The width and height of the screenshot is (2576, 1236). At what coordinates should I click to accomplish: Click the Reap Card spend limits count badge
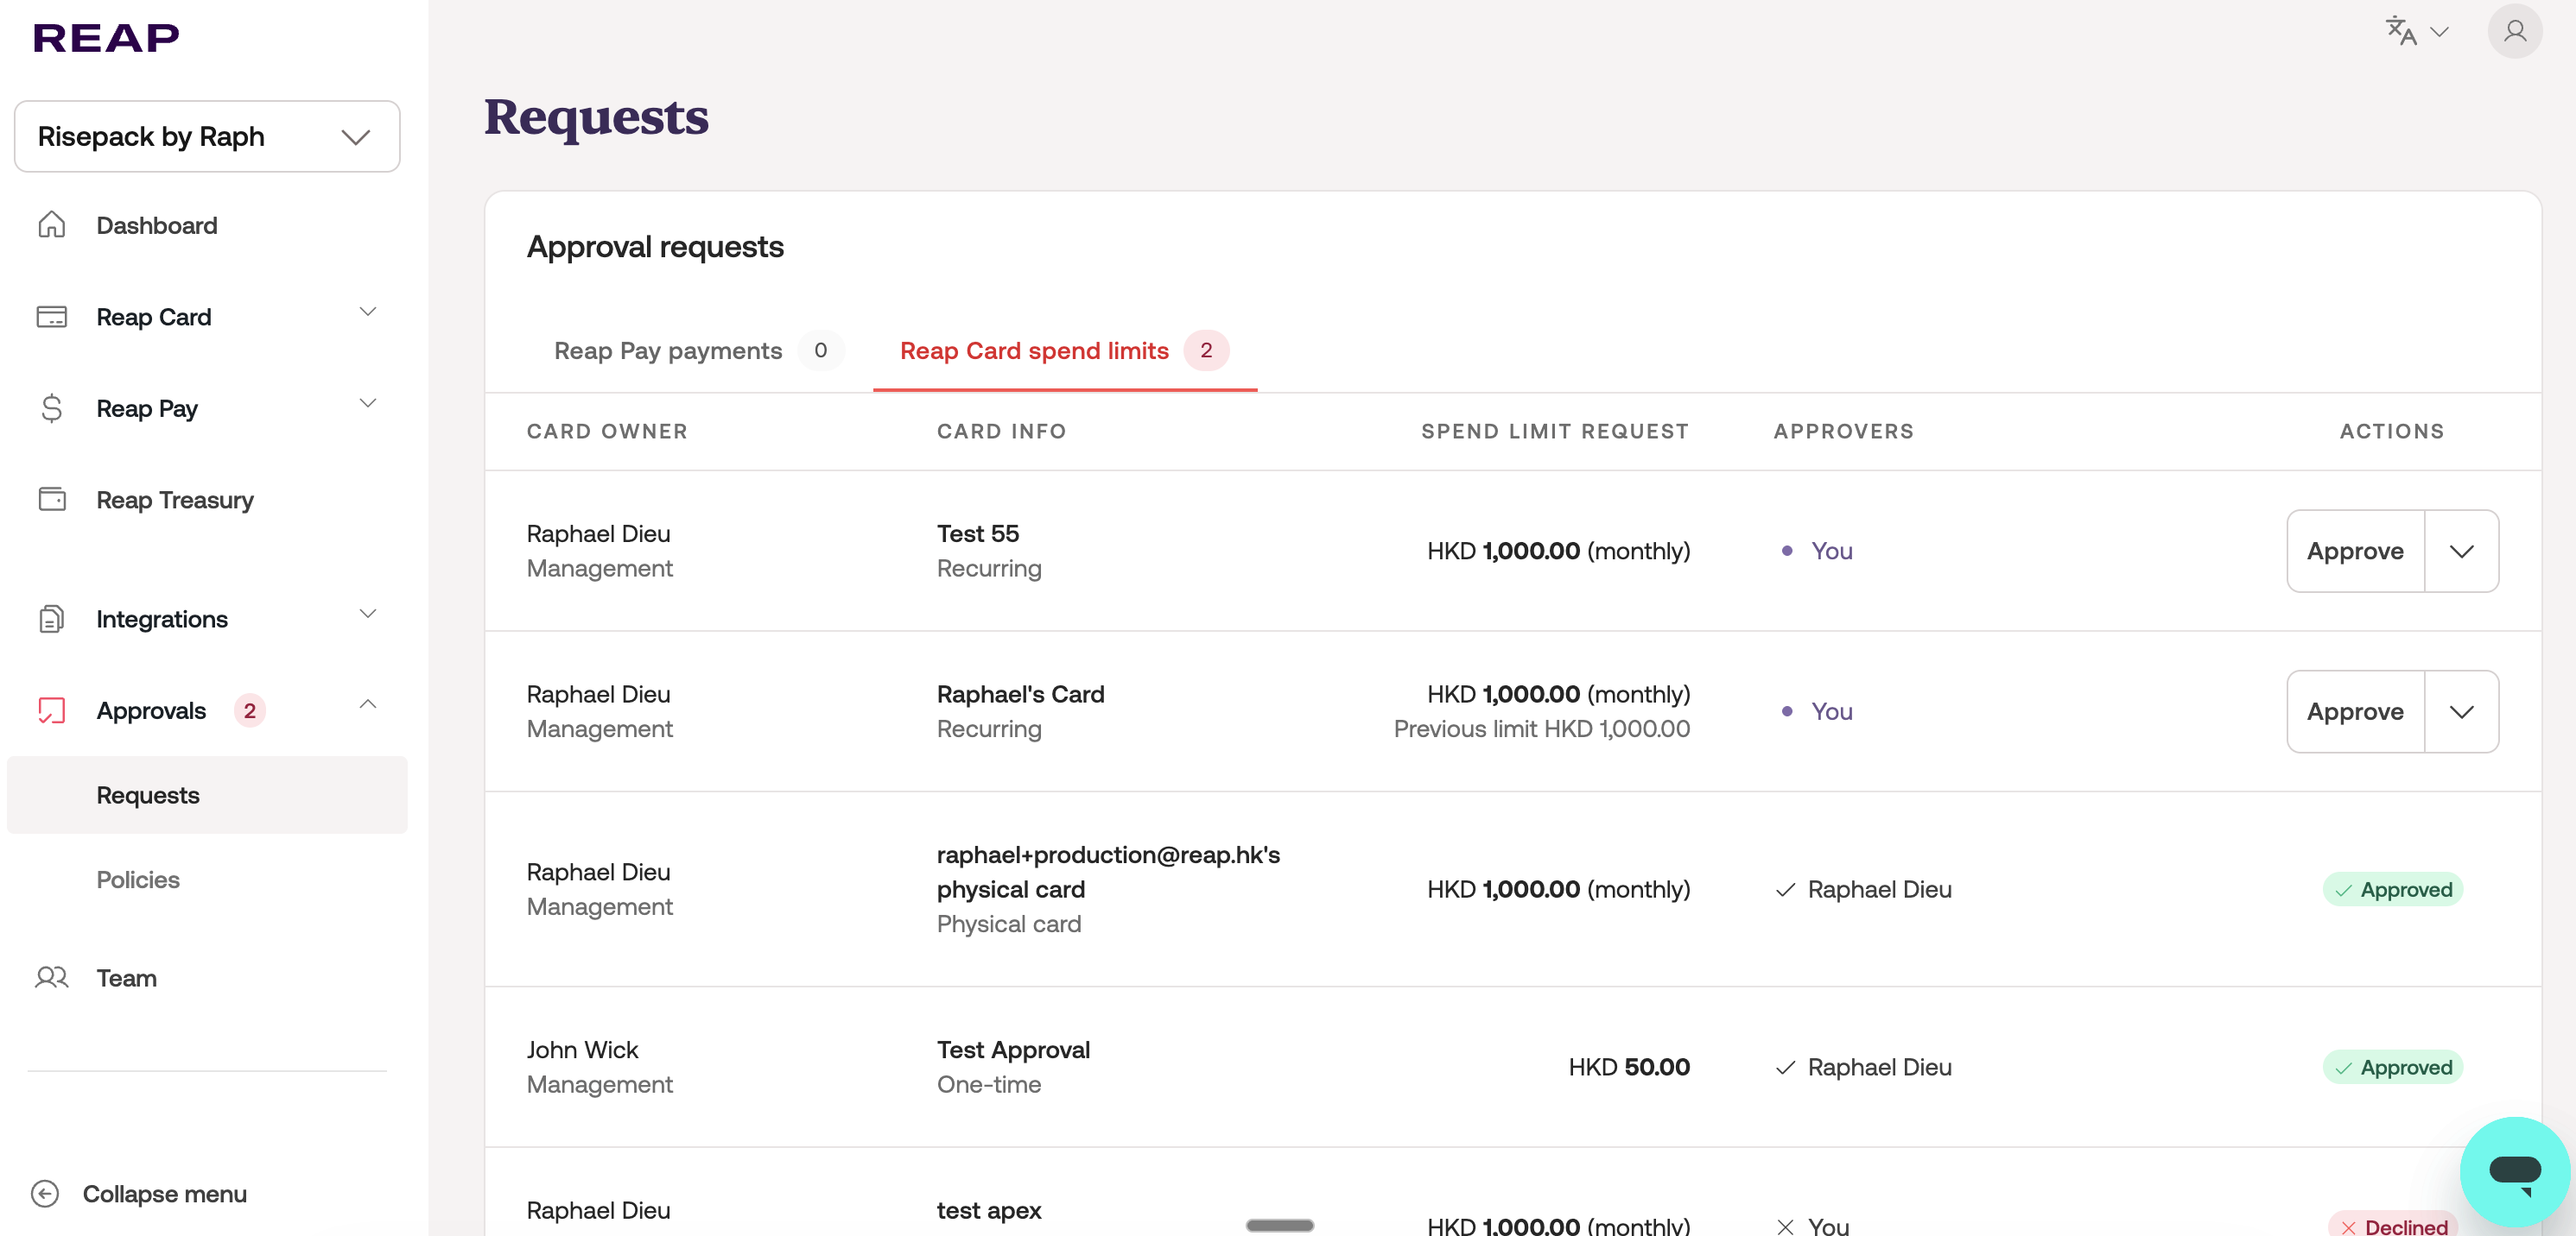1206,350
